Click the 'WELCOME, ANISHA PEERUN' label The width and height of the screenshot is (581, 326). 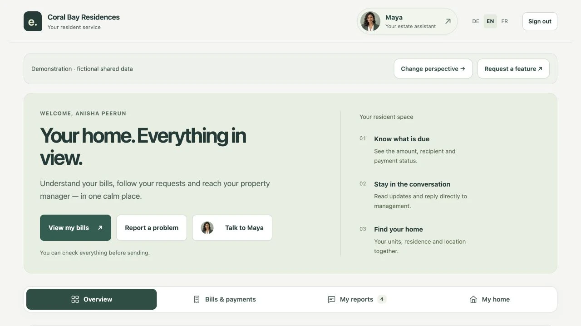[x=83, y=113]
